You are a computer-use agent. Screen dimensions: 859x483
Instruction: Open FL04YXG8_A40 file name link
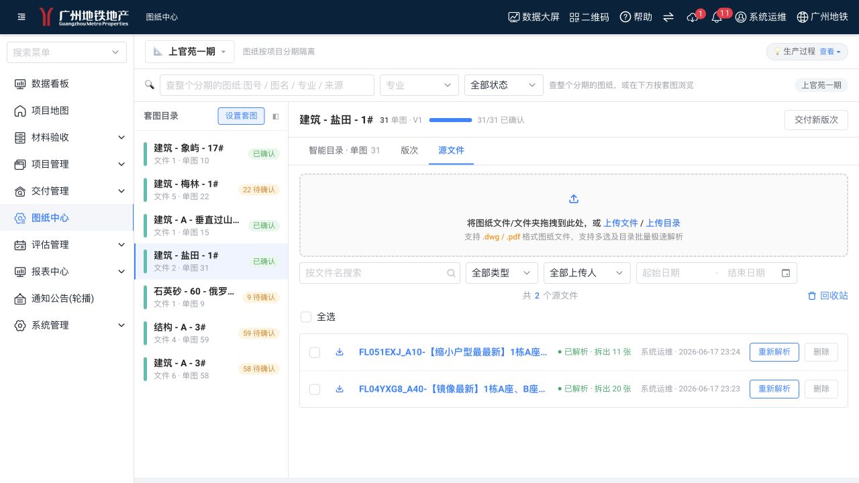pyautogui.click(x=453, y=389)
